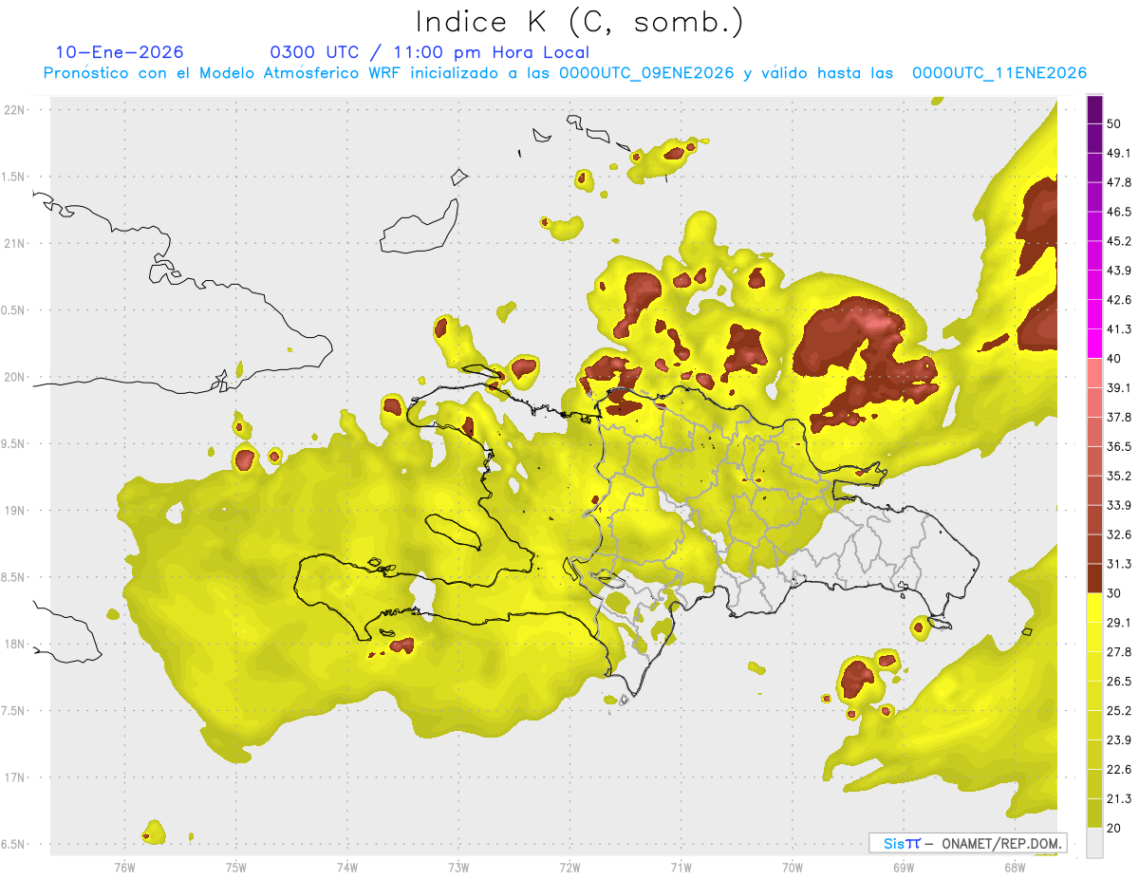The width and height of the screenshot is (1139, 880).
Task: Click the colorbar value "46.5"
Action: (1119, 212)
